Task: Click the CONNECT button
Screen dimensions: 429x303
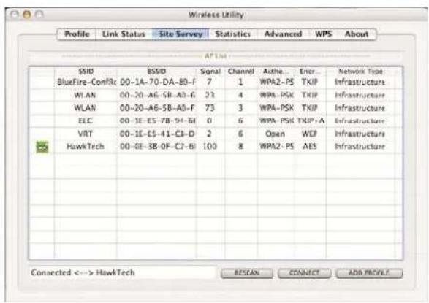Action: (304, 272)
